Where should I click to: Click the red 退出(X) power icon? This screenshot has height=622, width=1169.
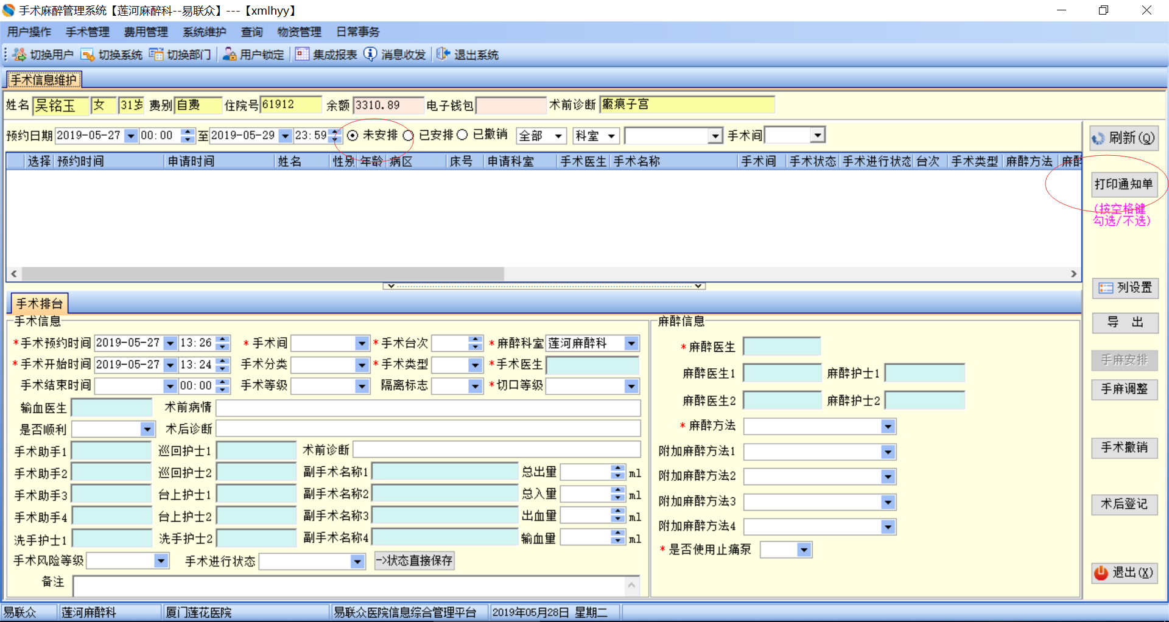pyautogui.click(x=1101, y=573)
